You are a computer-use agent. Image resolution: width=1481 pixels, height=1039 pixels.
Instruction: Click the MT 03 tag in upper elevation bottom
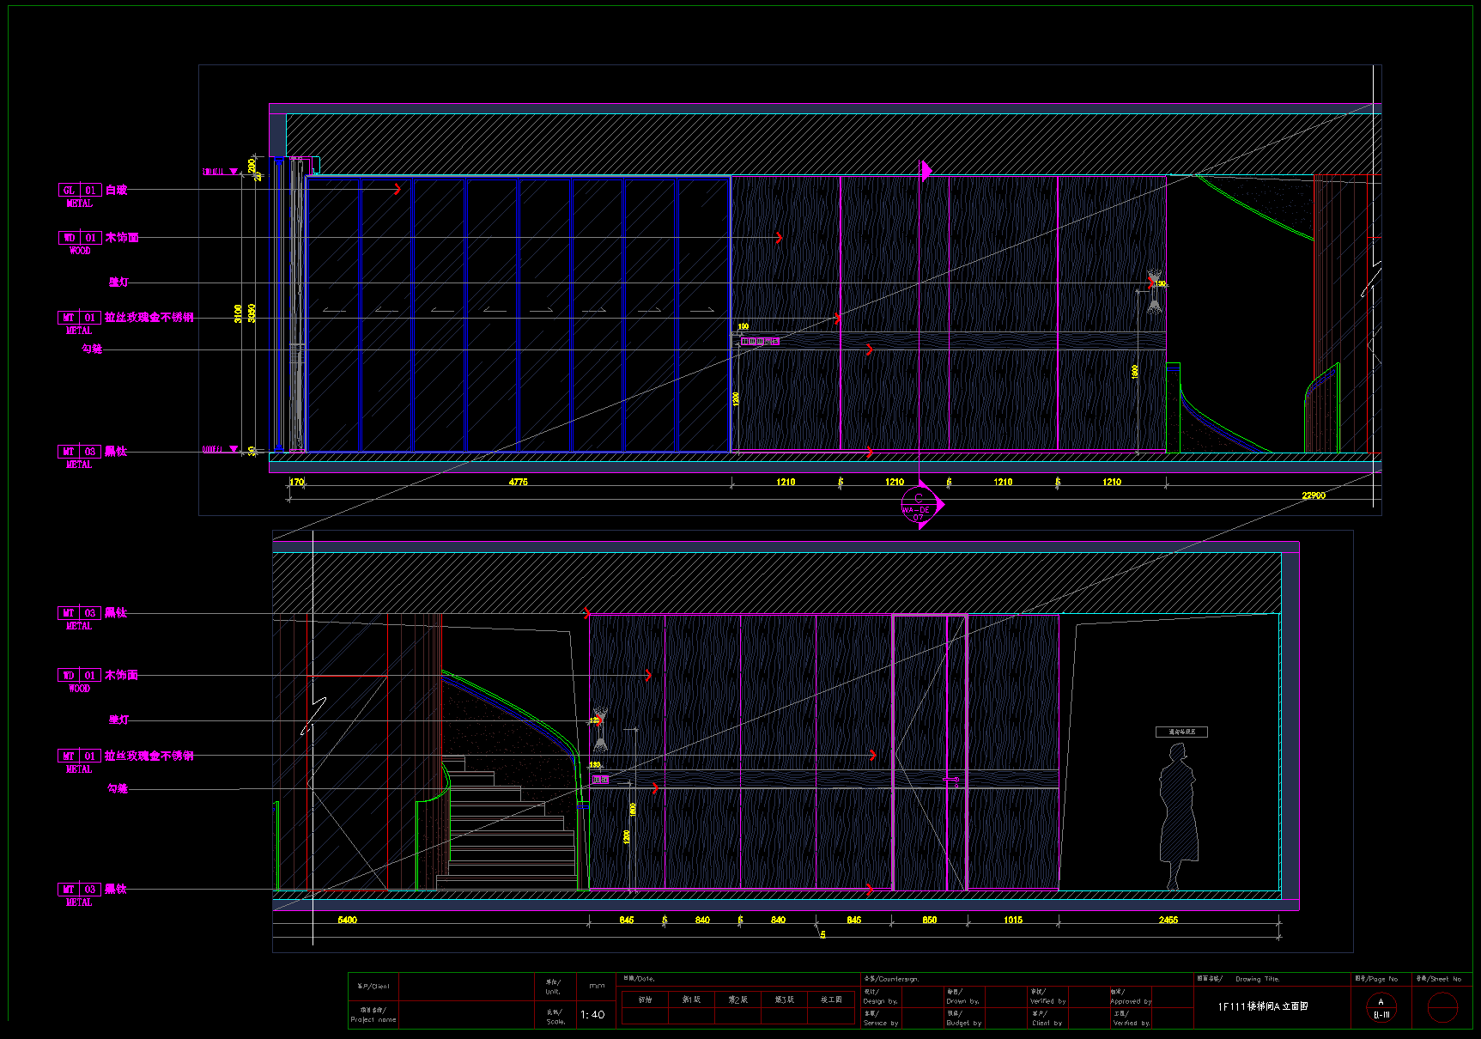(80, 452)
